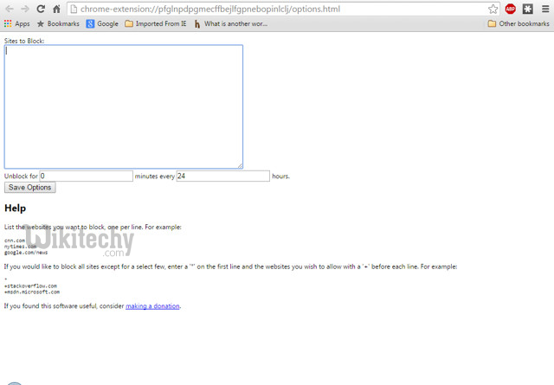
Task: Go back with the browser back arrow
Action: pos(10,9)
